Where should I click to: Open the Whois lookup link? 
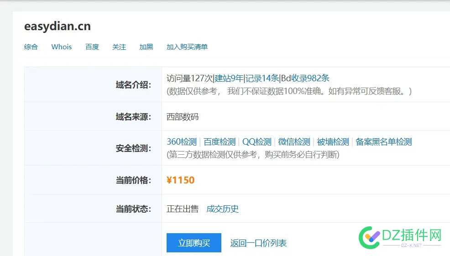pyautogui.click(x=62, y=47)
